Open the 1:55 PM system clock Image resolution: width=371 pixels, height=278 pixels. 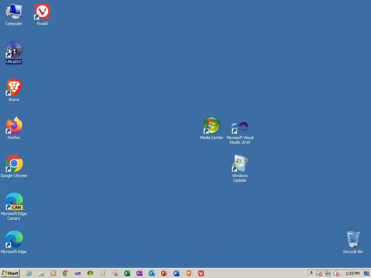(x=353, y=274)
